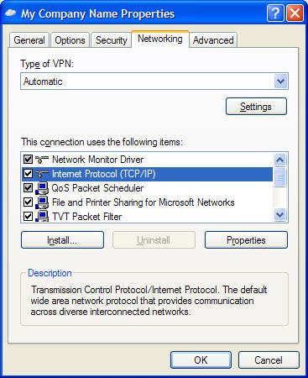Click the items list scrollbar thumb

(280, 177)
